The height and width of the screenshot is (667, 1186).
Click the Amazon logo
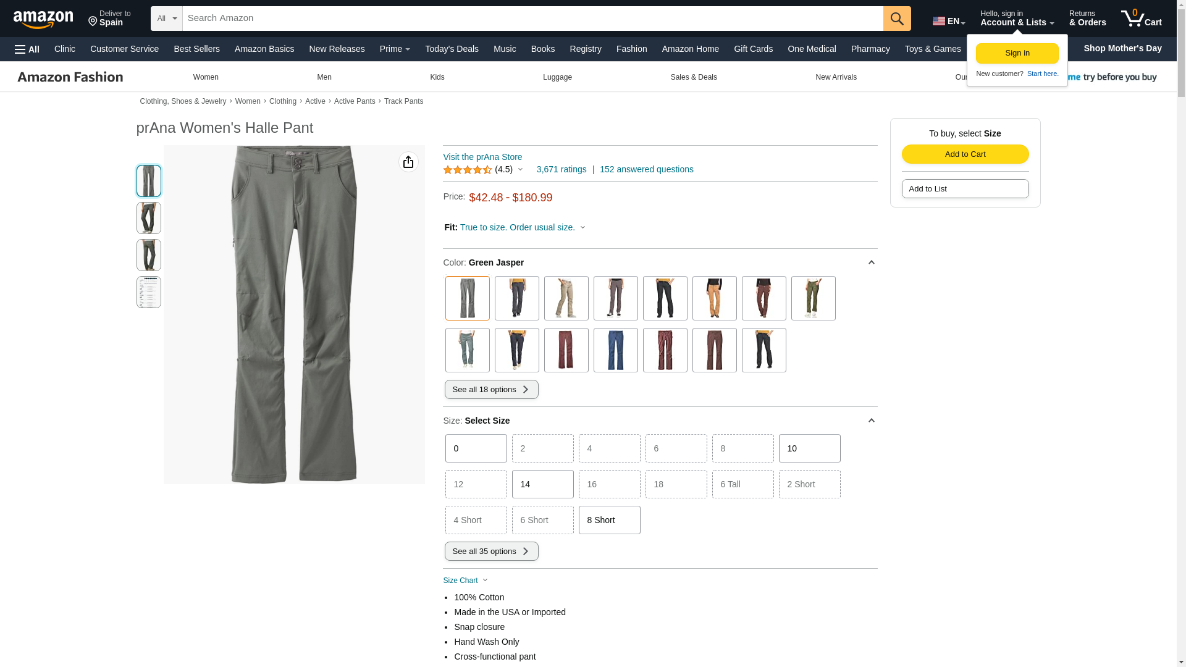point(43,19)
